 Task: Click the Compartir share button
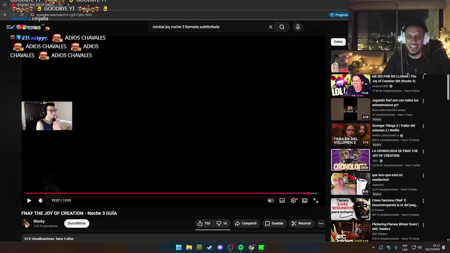tap(246, 223)
